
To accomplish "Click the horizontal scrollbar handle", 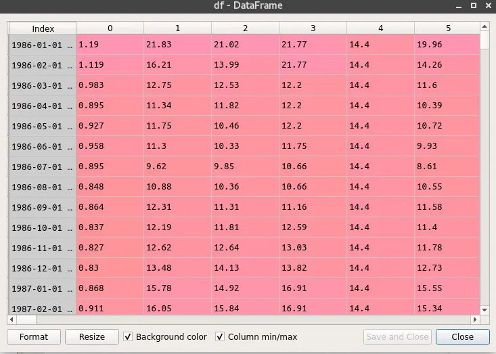I will 26,319.
